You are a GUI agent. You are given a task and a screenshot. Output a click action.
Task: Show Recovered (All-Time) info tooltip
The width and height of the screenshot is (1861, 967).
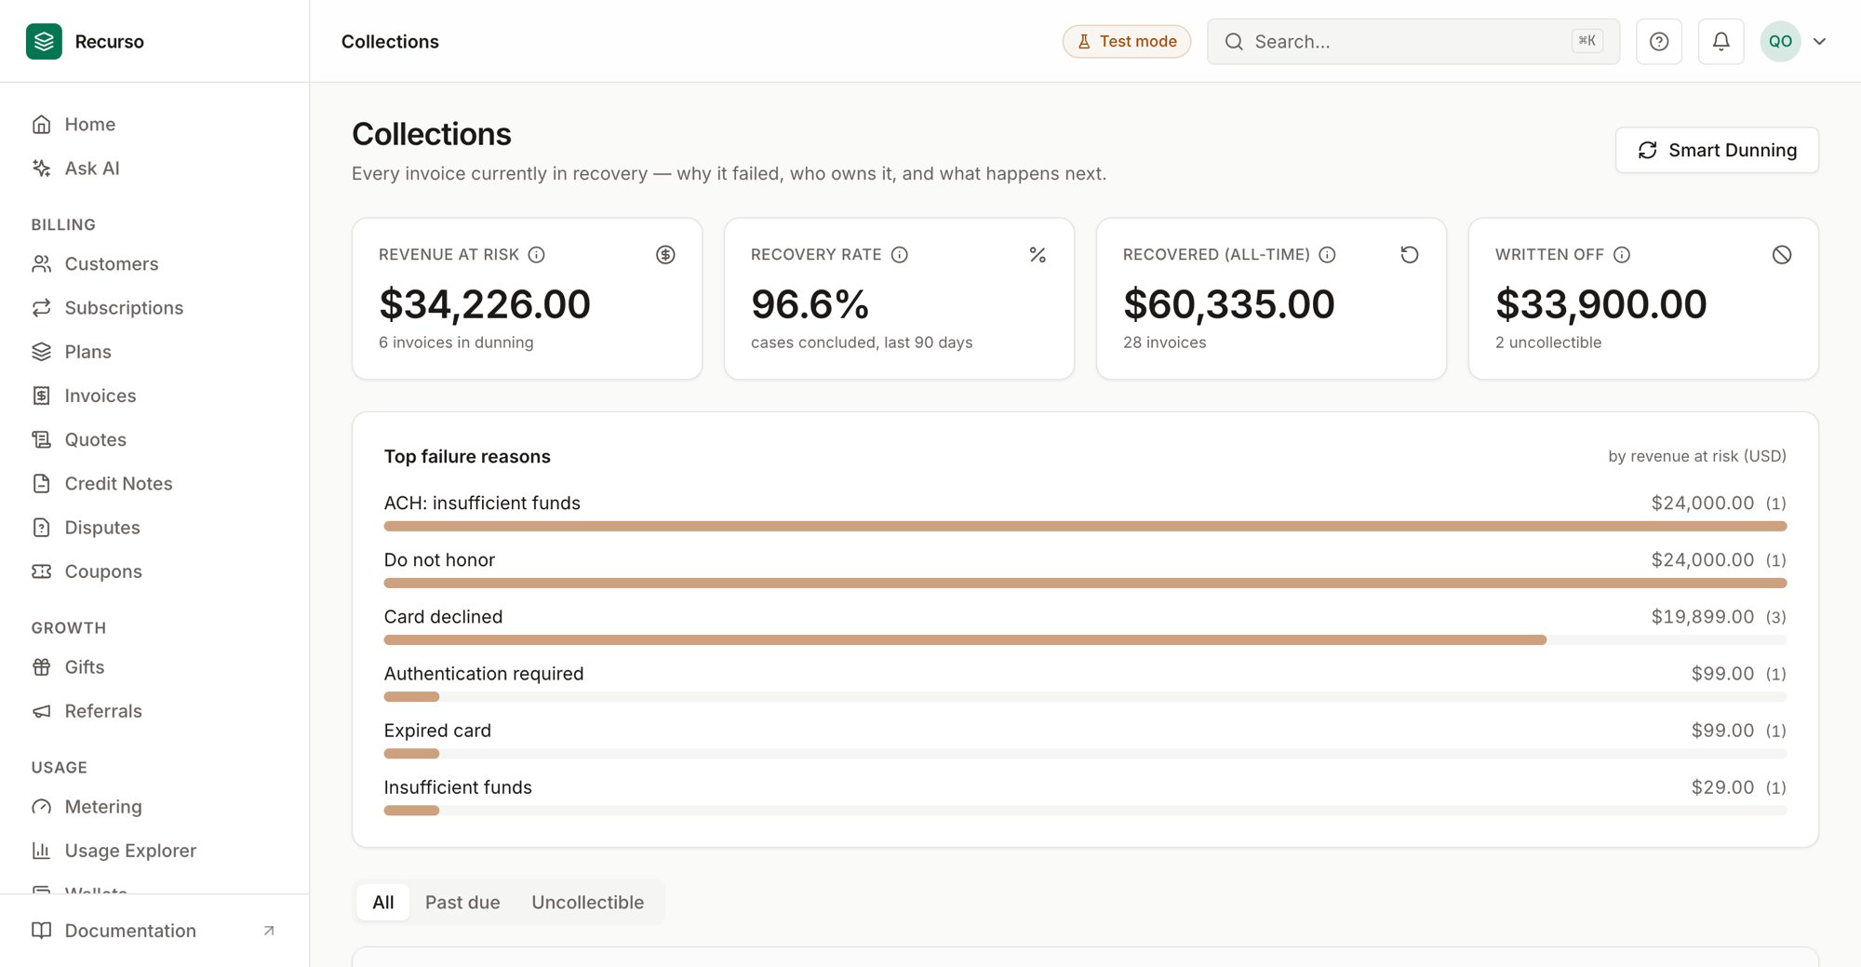(1327, 254)
